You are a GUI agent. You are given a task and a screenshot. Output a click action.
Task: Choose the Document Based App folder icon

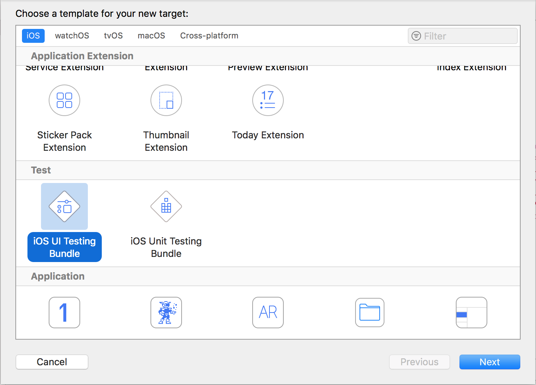point(369,313)
